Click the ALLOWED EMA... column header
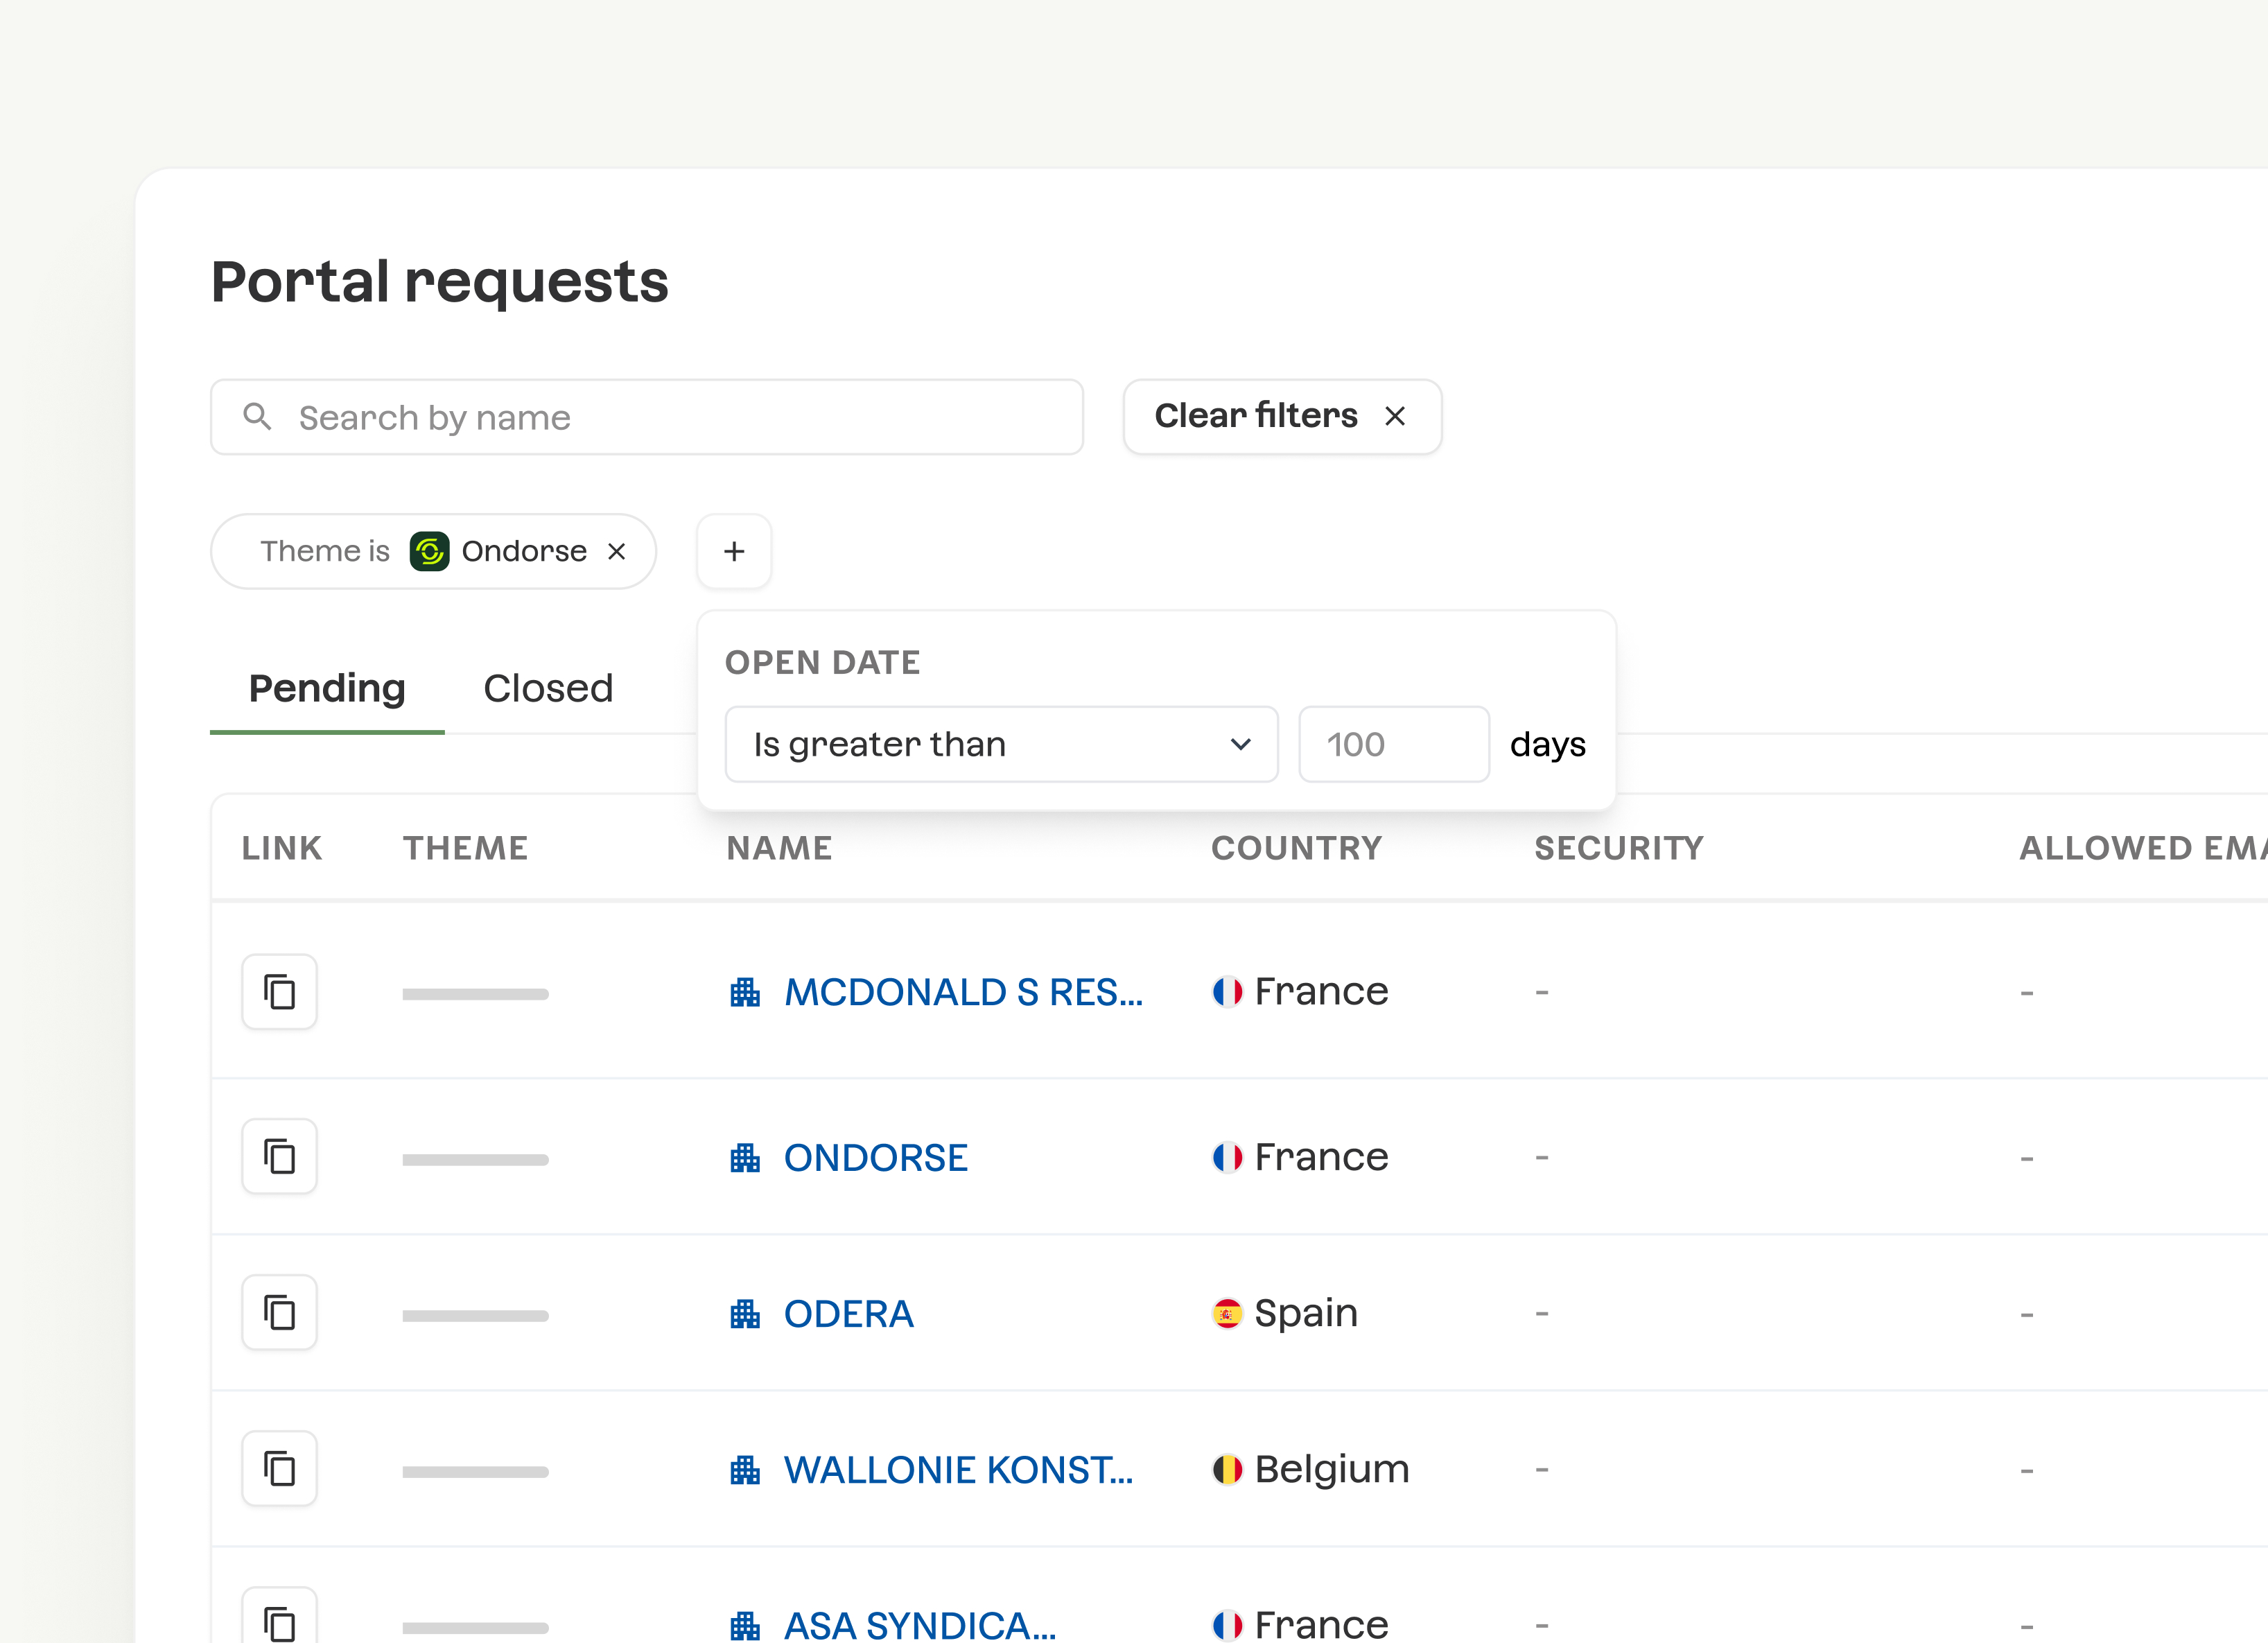The image size is (2268, 1643). [x=2143, y=848]
